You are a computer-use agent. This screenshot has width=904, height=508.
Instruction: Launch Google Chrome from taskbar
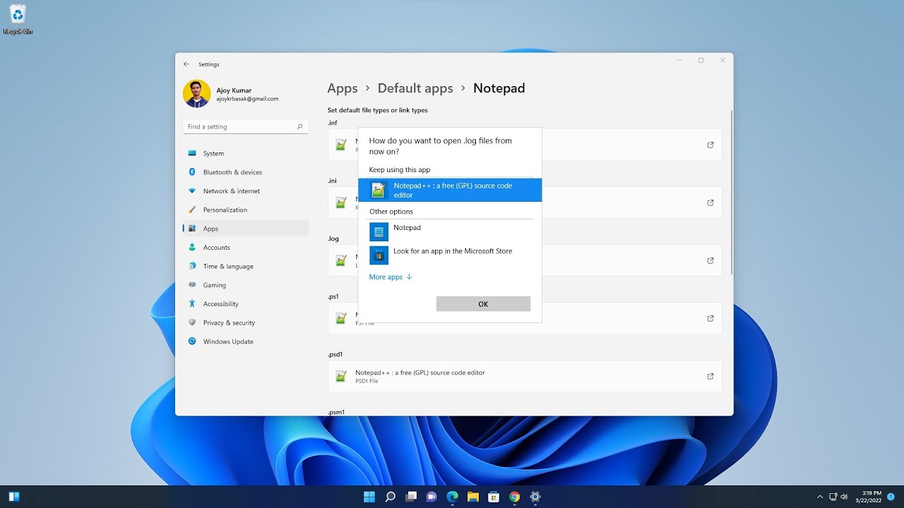tap(514, 497)
